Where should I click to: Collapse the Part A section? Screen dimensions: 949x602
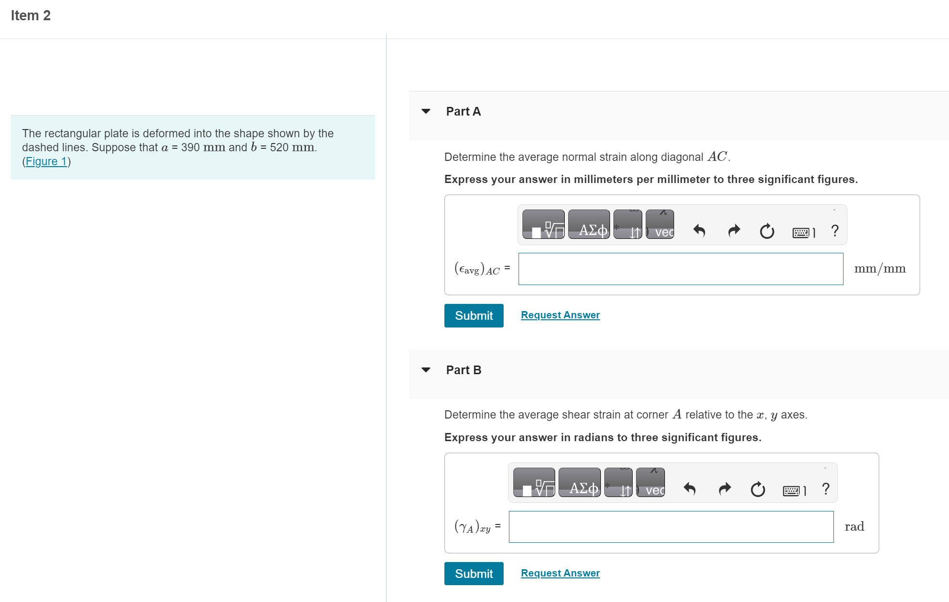click(426, 111)
